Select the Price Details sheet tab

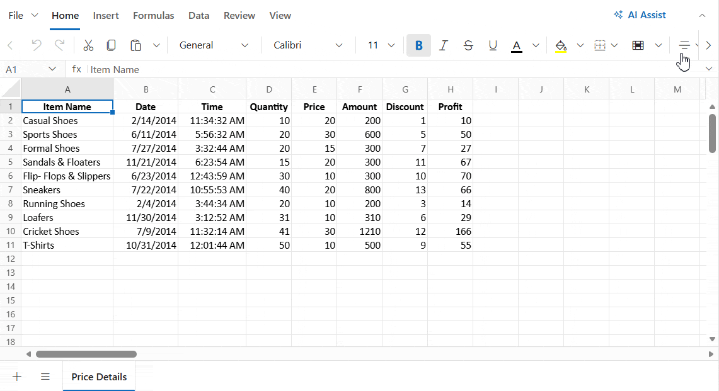(x=99, y=377)
